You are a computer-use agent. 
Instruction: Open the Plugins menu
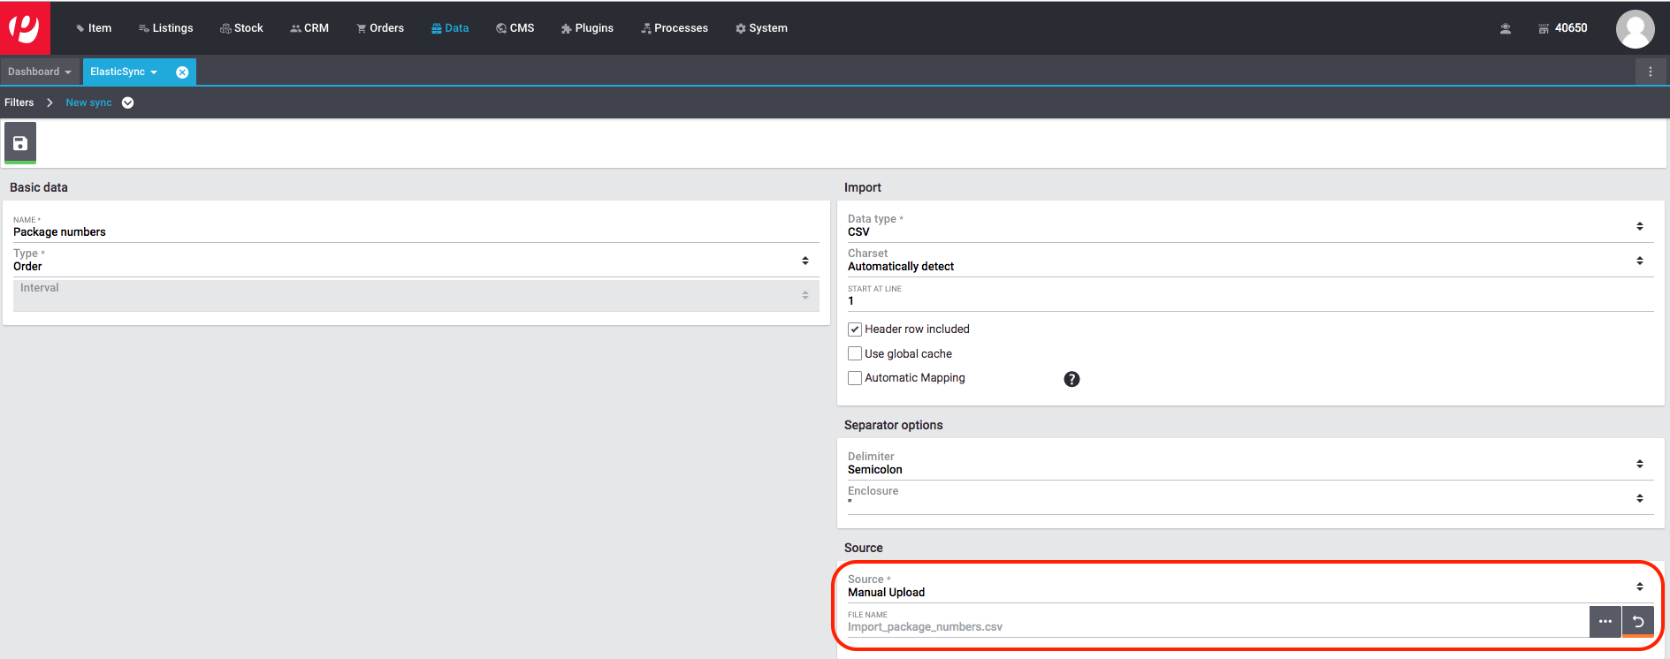pos(587,28)
